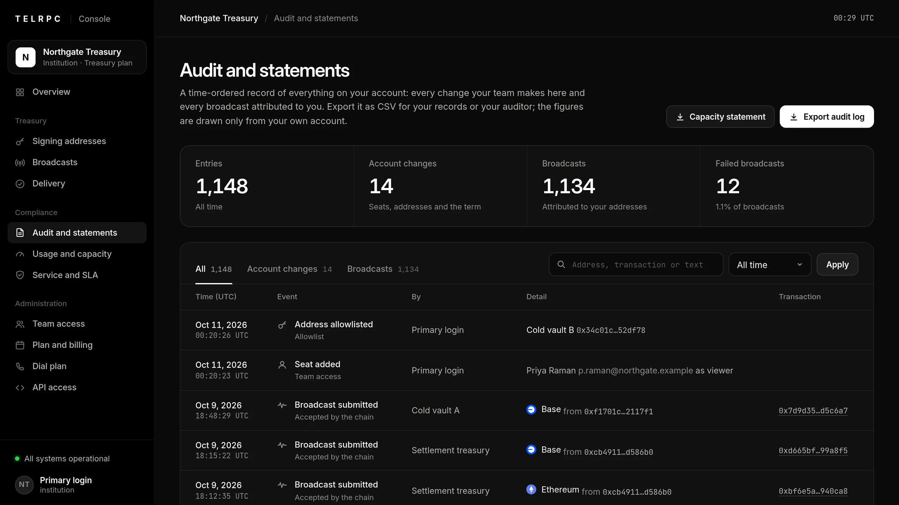
Task: Click the API access code-brackets icon
Action: 20,388
